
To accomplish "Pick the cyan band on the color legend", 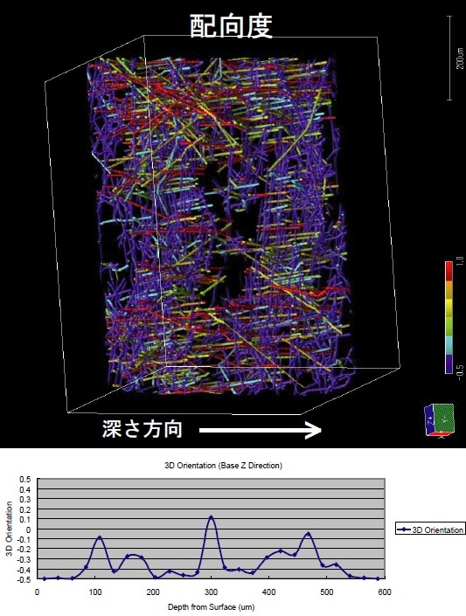I will pos(449,346).
